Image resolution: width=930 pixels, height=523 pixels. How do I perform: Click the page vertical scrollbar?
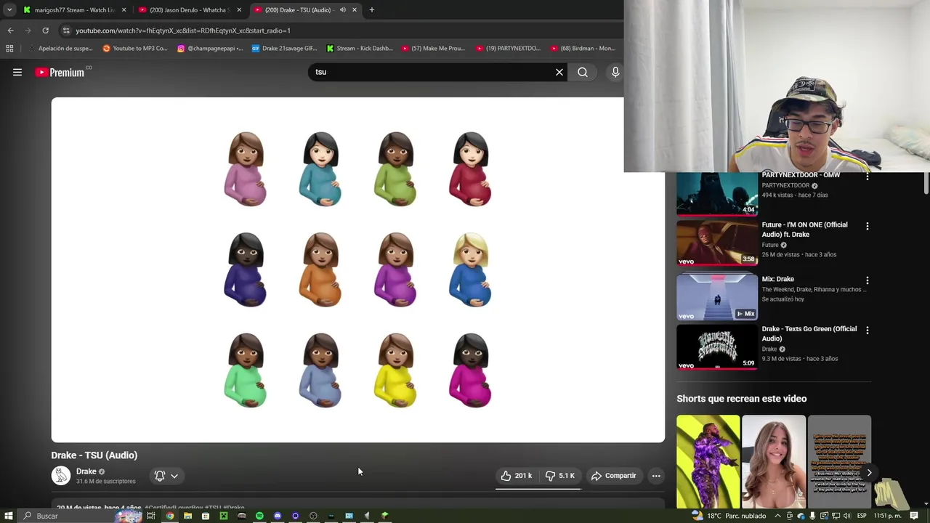pyautogui.click(x=926, y=184)
